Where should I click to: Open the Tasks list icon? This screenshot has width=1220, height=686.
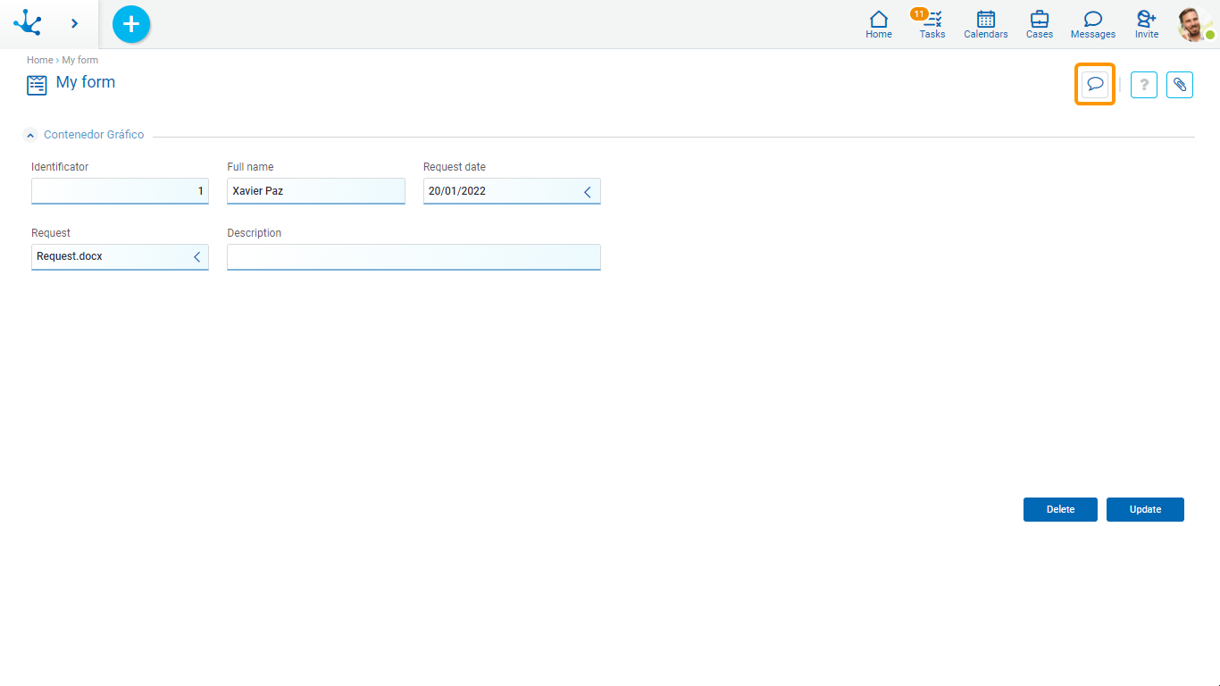pos(932,24)
